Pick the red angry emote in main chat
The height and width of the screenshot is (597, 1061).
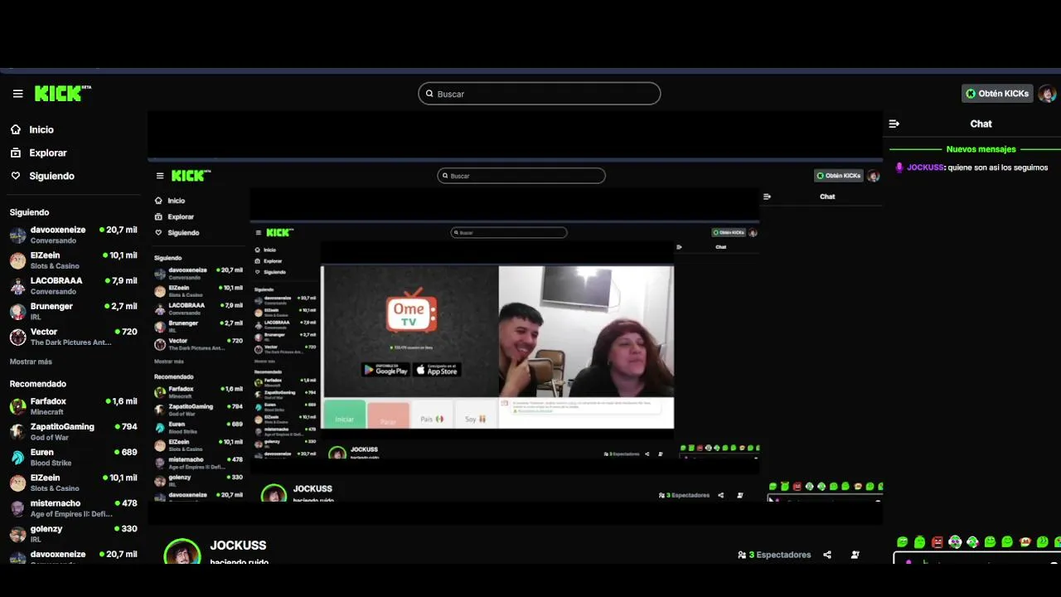click(937, 542)
